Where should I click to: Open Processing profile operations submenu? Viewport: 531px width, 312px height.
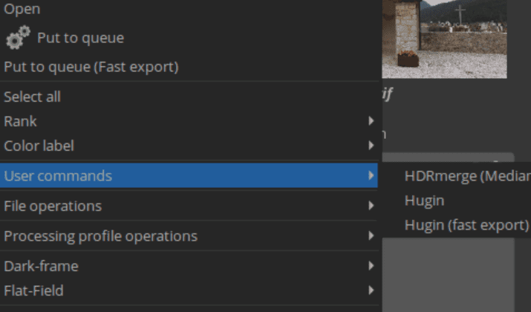click(x=189, y=235)
